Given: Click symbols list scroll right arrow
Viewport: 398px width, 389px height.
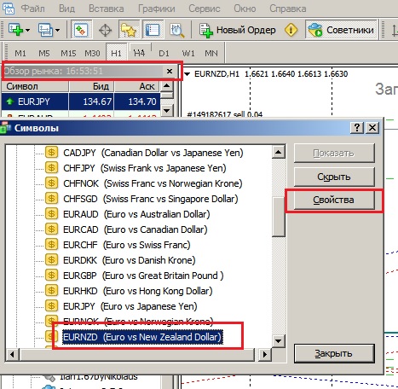Looking at the screenshot, I should (265, 354).
